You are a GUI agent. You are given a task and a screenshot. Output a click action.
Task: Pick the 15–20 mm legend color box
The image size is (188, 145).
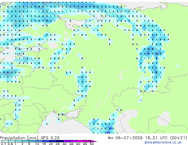point(46,141)
